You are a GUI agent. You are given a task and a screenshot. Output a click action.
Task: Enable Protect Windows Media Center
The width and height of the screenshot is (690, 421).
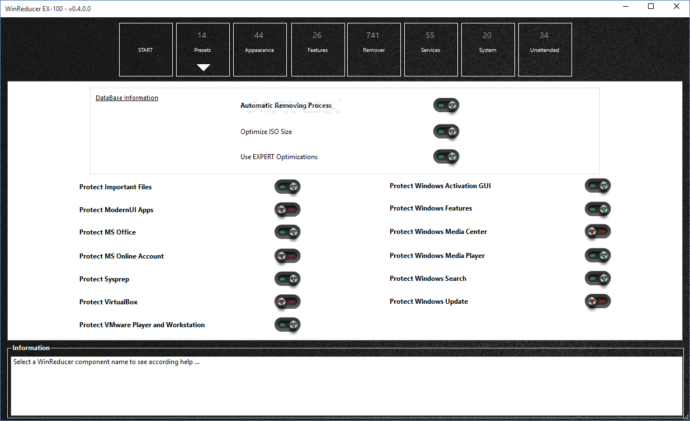pos(598,232)
